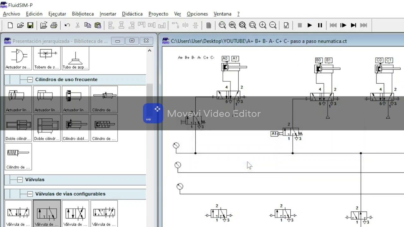Click the circuit file path title
The image size is (404, 227).
259,41
